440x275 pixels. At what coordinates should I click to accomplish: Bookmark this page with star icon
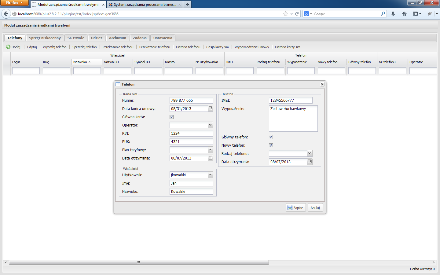coord(286,14)
